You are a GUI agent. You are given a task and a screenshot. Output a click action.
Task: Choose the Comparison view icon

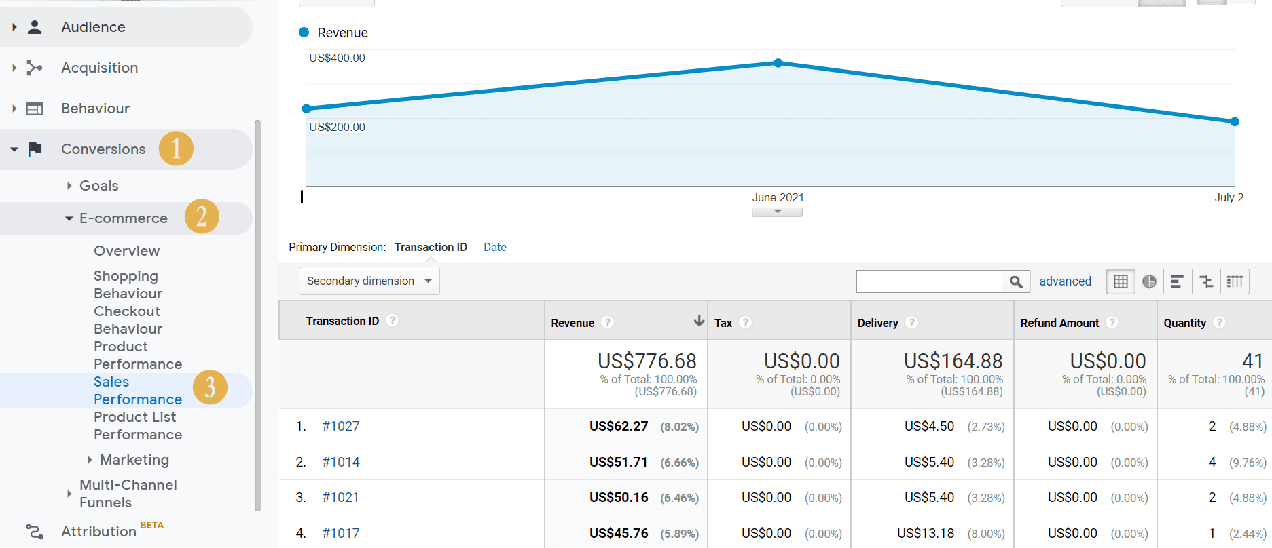click(1206, 281)
